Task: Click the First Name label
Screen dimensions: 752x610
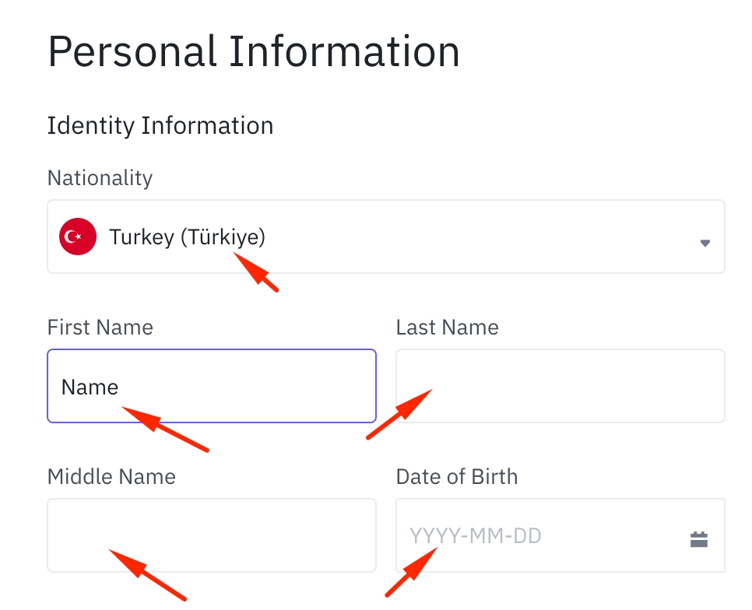Action: [100, 327]
